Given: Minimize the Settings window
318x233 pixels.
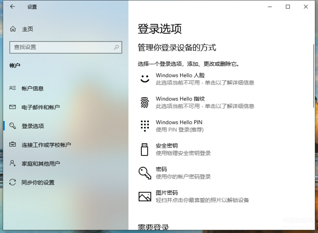Looking at the screenshot, I should (270, 7).
